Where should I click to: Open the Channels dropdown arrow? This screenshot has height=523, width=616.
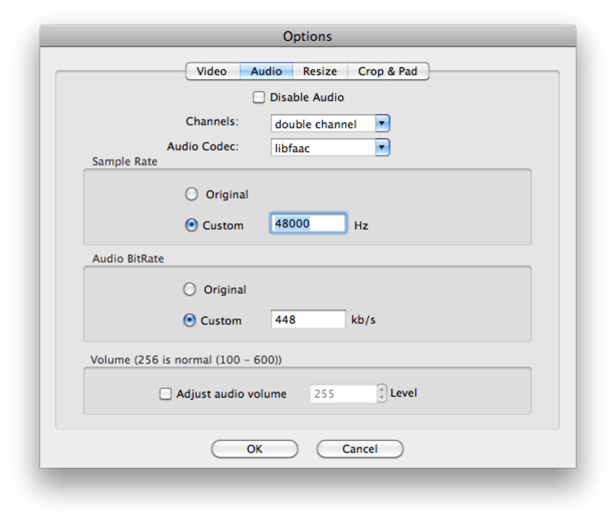tap(382, 124)
